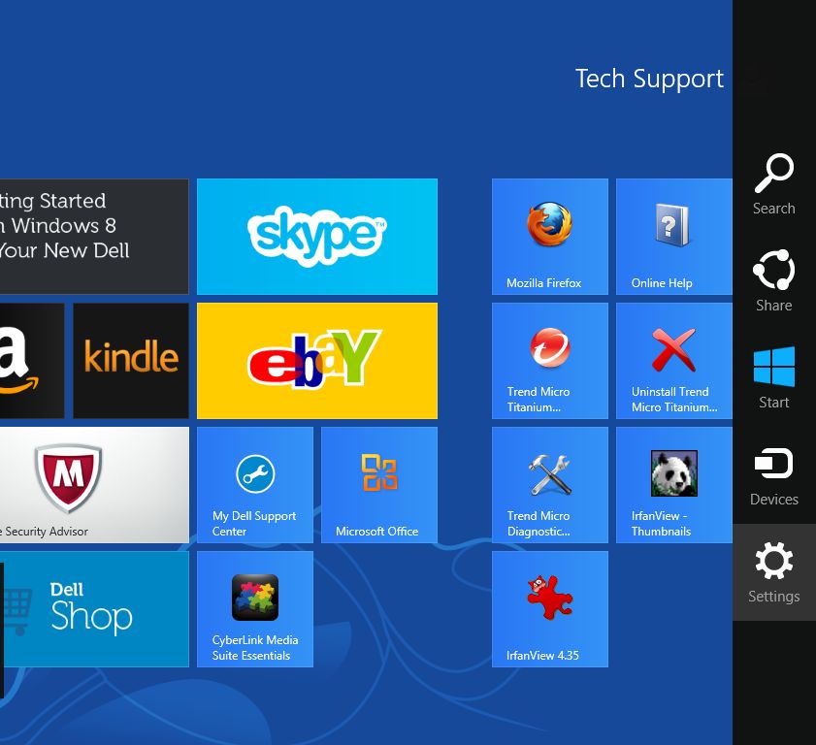Launch the Skype tile
This screenshot has height=745, width=816.
point(317,237)
